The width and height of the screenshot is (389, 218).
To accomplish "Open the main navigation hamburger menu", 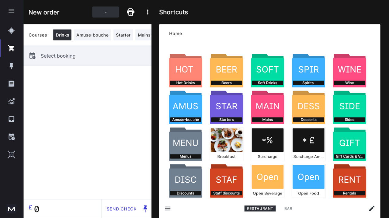I will point(11,11).
